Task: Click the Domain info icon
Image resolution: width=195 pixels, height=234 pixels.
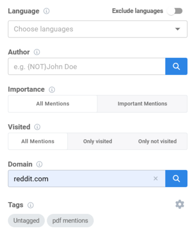Action: [40, 164]
